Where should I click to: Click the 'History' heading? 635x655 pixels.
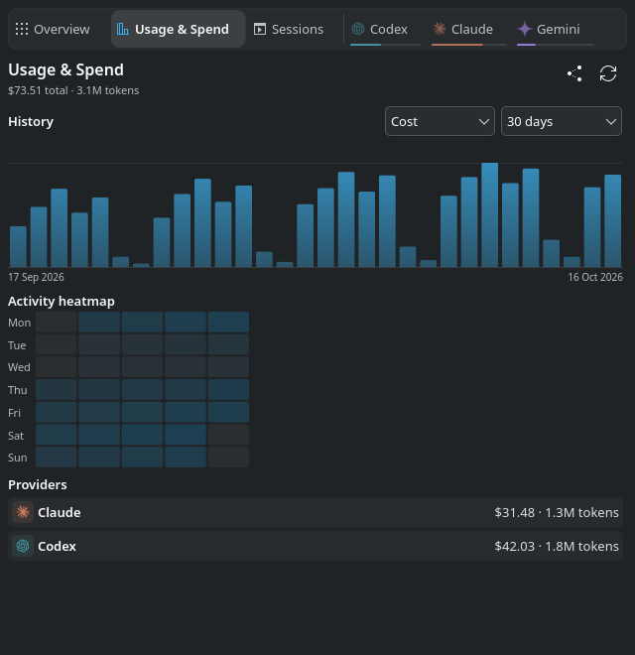point(31,121)
